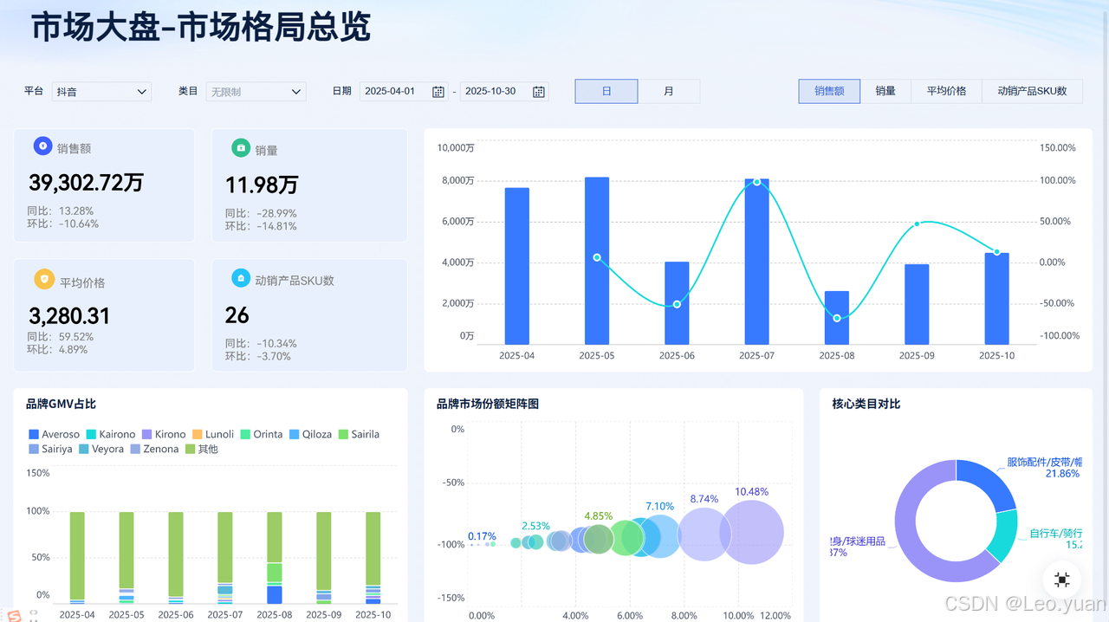The image size is (1109, 622).
Task: Click the 2.53% bubble label
Action: [x=535, y=526]
